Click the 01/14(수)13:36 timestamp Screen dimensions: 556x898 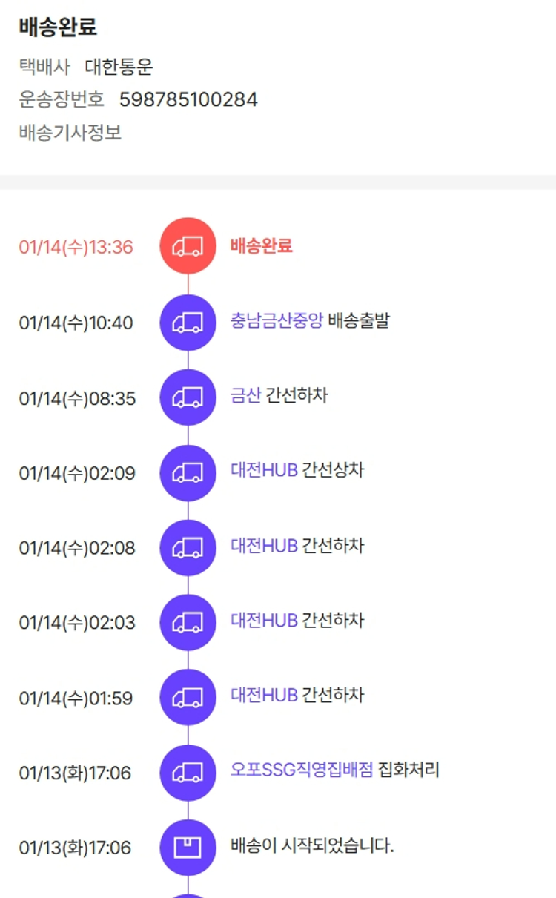[x=76, y=247]
